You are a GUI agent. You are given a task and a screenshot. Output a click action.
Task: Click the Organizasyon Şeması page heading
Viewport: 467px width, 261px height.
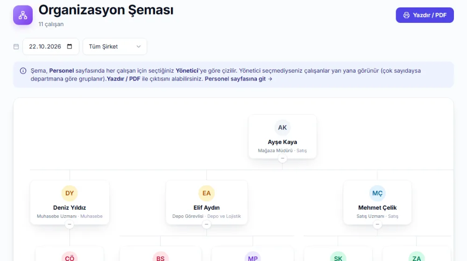pos(106,10)
